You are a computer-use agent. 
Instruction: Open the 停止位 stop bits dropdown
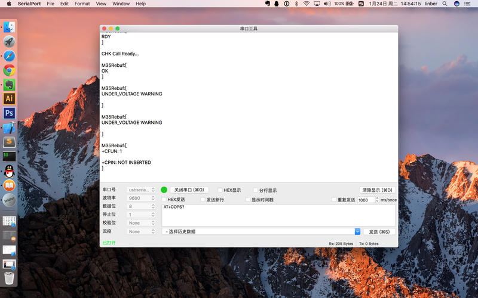141,215
